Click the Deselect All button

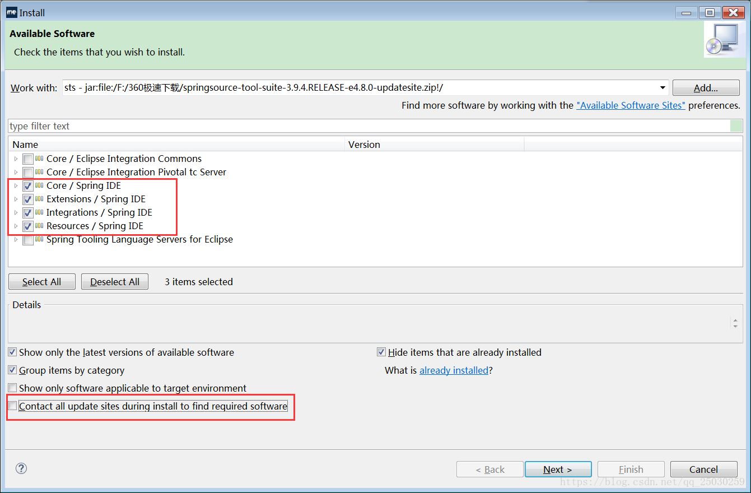pos(115,282)
